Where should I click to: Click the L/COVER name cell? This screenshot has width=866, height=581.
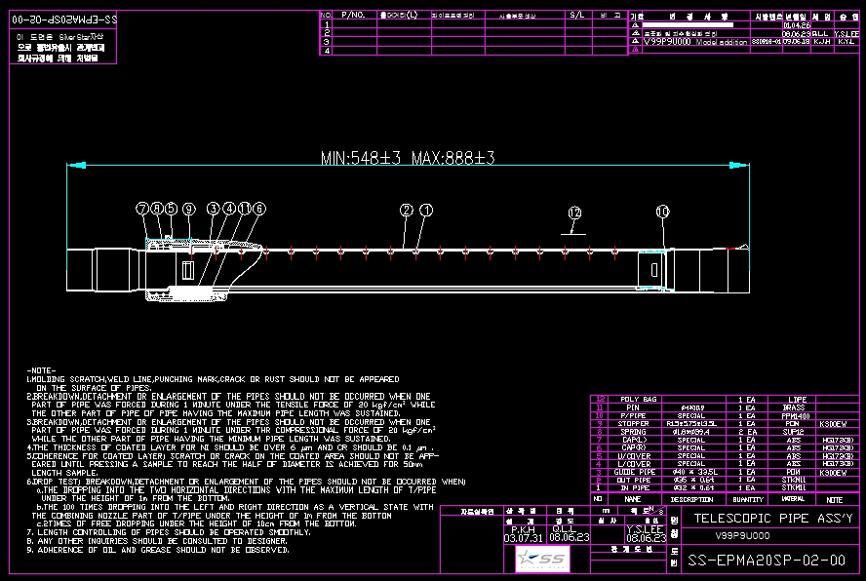pyautogui.click(x=634, y=464)
